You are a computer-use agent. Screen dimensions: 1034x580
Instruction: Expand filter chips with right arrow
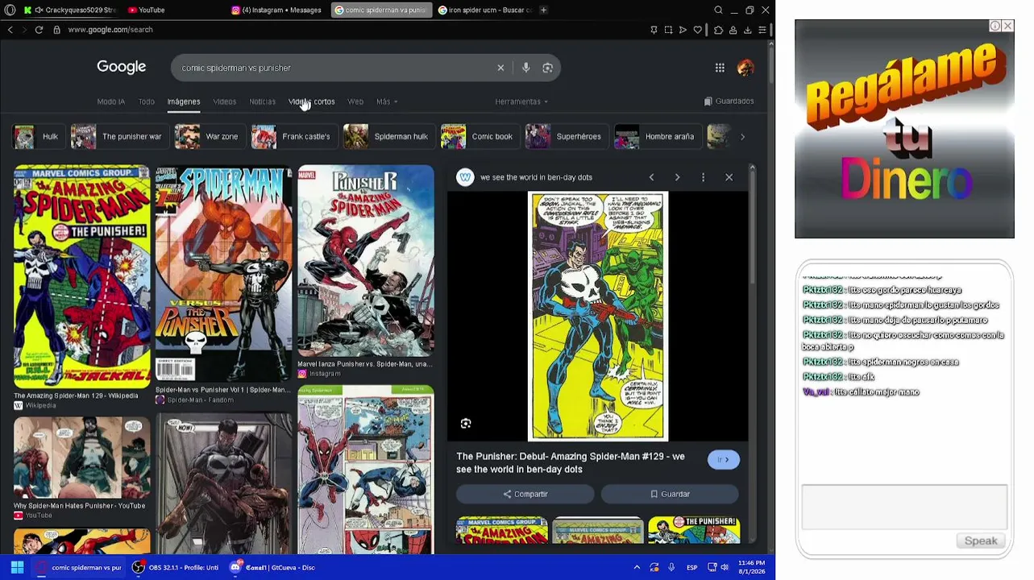(742, 136)
